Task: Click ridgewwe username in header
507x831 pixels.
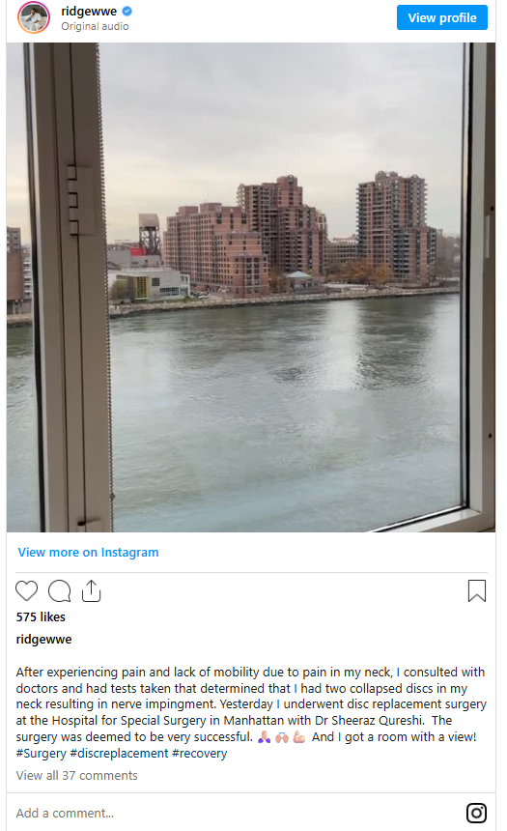Action: click(89, 12)
